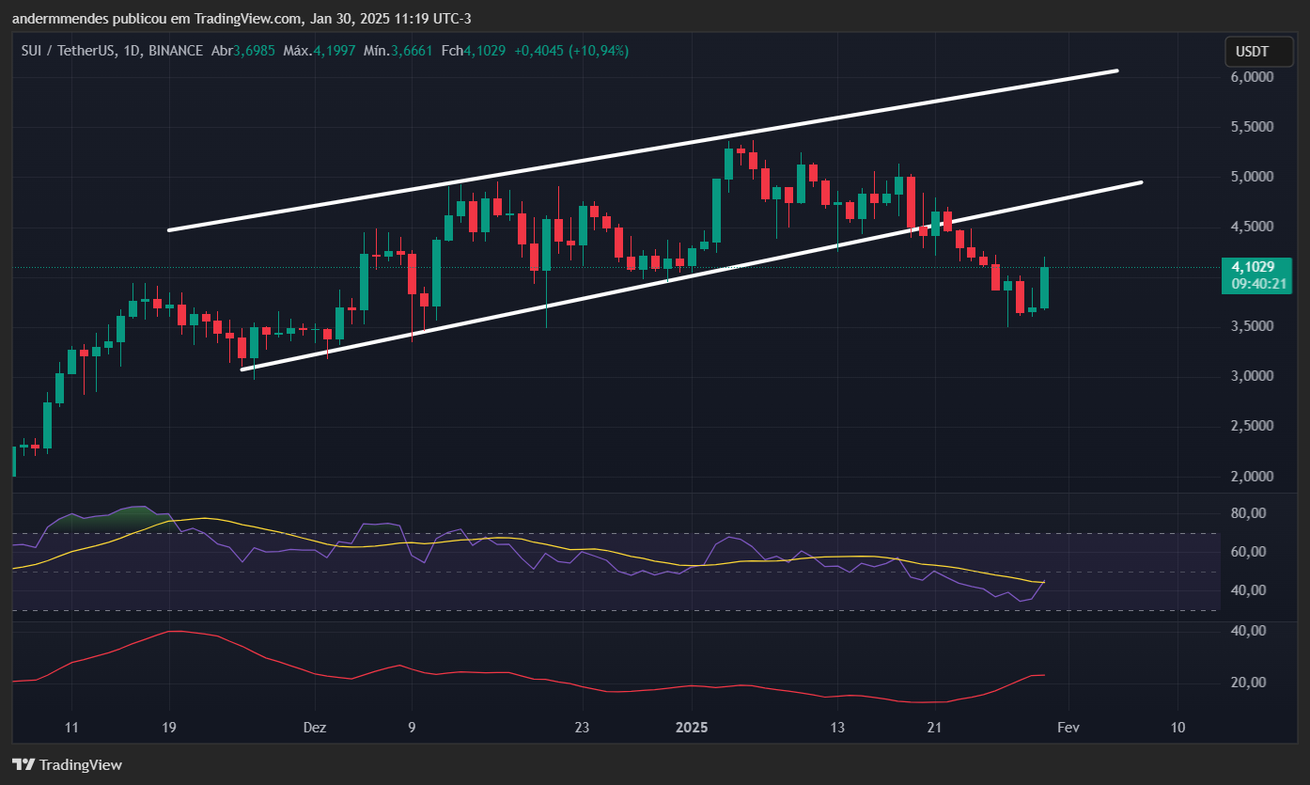Viewport: 1310px width, 785px height.
Task: Click the 20,00 lower indicator axis label
Action: pos(1248,683)
